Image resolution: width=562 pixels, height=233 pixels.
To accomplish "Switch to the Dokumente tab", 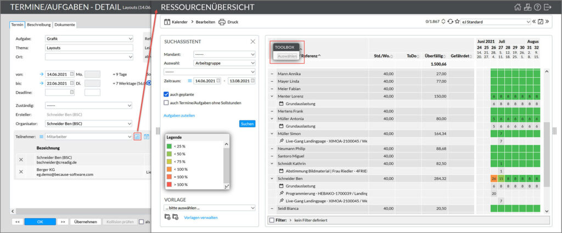I will (65, 25).
